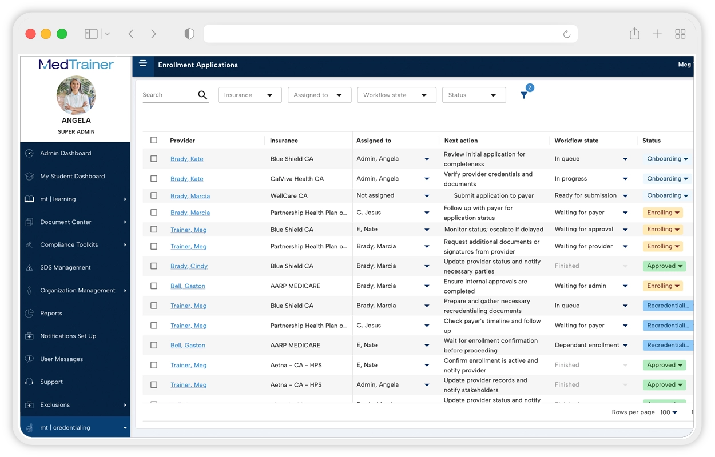Open the Waiting for provider workflow dropdown
Image resolution: width=715 pixels, height=457 pixels.
625,247
